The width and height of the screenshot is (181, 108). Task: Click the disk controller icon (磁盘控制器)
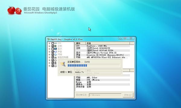pyautogui.click(x=56, y=57)
